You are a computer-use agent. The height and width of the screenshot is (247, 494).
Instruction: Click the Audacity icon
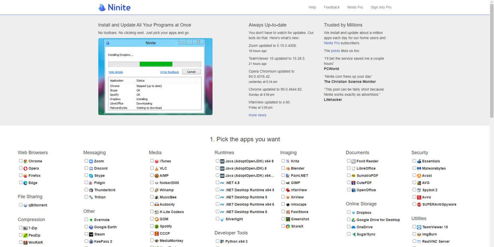(x=157, y=205)
